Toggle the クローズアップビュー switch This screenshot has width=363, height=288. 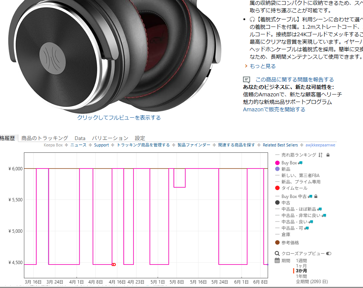tap(329, 254)
